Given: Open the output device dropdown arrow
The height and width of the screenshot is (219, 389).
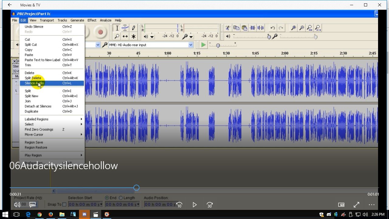Looking at the screenshot, I should pos(98,45).
